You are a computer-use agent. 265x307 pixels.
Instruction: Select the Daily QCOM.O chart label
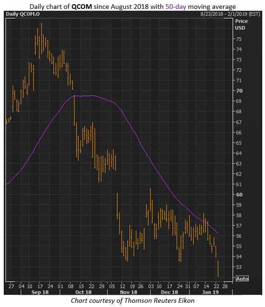(x=23, y=14)
